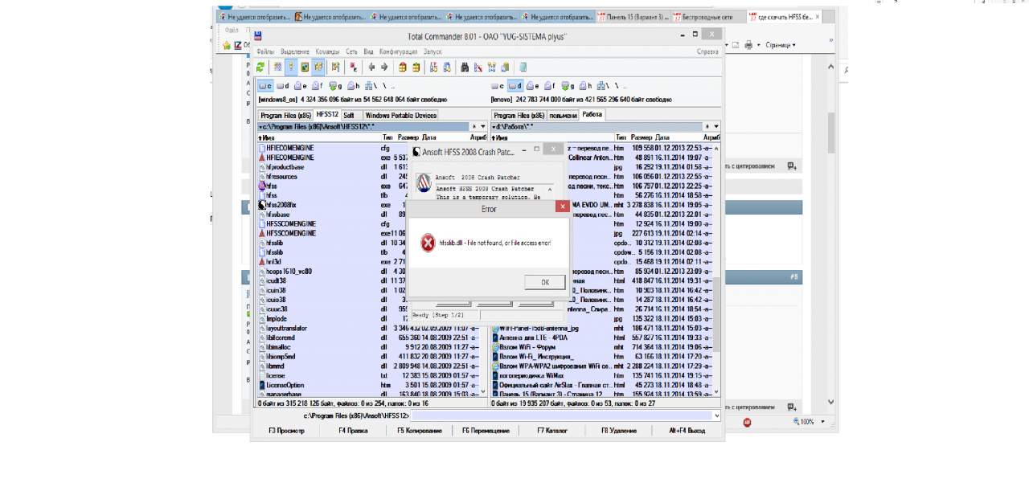
Task: Click the binoculars search files icon
Action: tap(465, 68)
